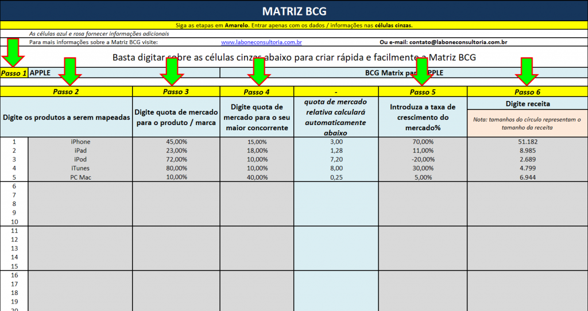The height and width of the screenshot is (311, 588).
Task: Select the iPod product cell
Action: pyautogui.click(x=80, y=160)
